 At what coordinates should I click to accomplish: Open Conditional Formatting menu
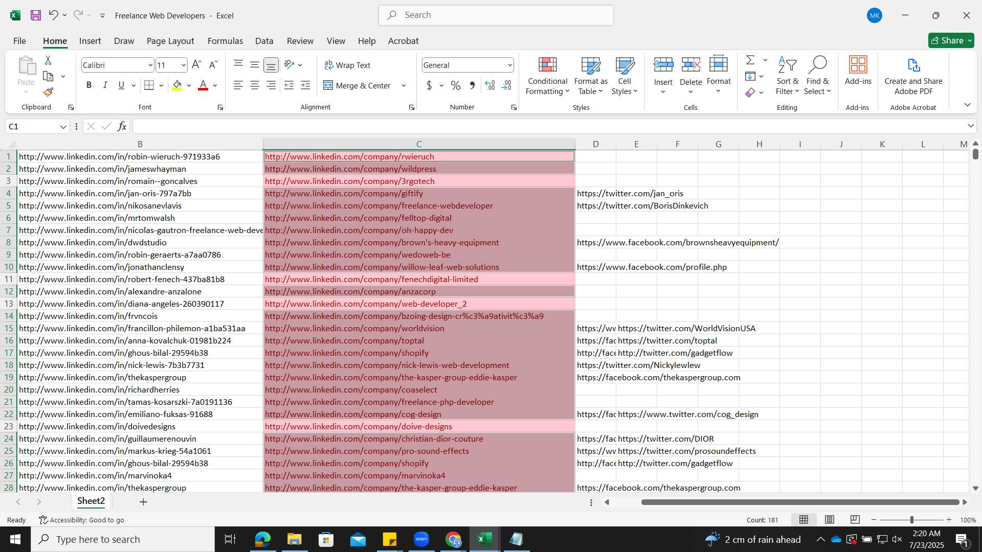[x=547, y=76]
